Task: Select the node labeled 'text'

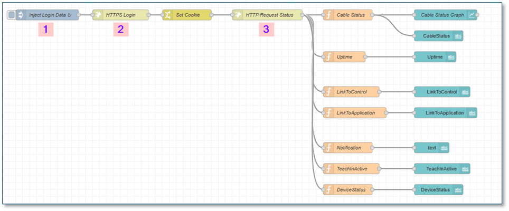Action: coord(432,148)
